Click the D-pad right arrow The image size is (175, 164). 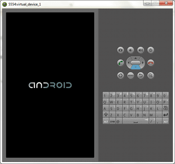tap(143, 63)
